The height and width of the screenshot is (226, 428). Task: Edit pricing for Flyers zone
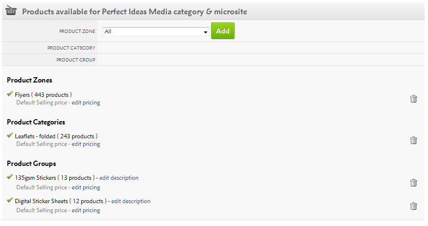click(x=86, y=103)
